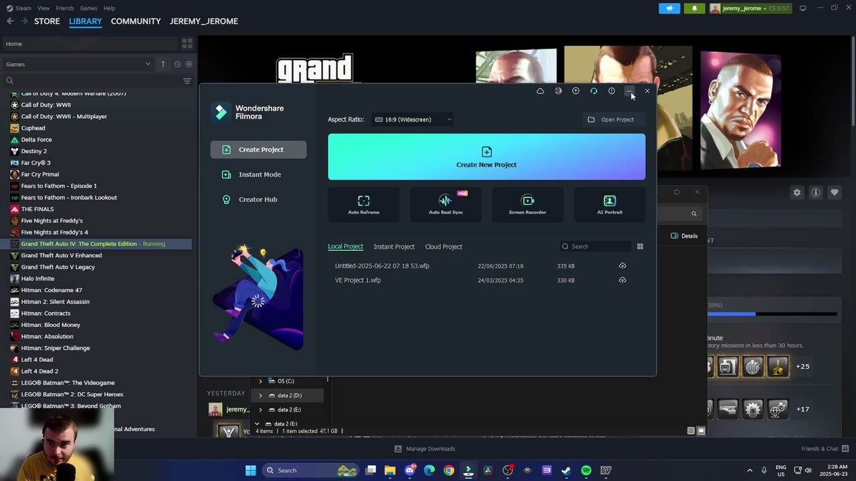Screen dimensions: 856x481
Task: Click Steam library sort ascending arrow
Action: (163, 64)
